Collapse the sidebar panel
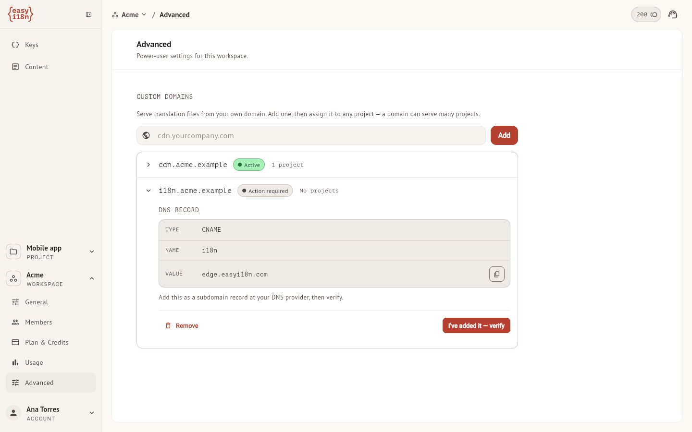 [x=89, y=14]
